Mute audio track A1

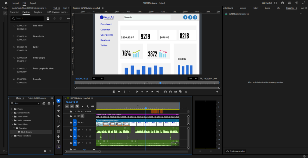82,130
